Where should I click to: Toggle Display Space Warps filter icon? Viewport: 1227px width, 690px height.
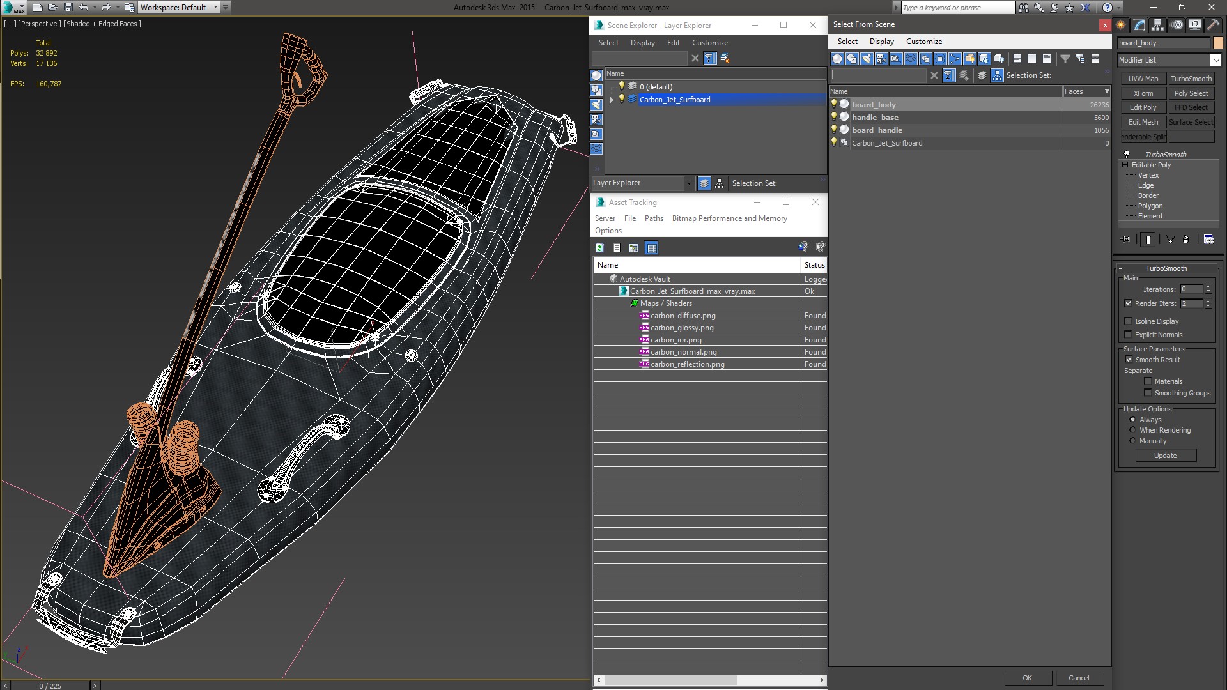point(911,59)
